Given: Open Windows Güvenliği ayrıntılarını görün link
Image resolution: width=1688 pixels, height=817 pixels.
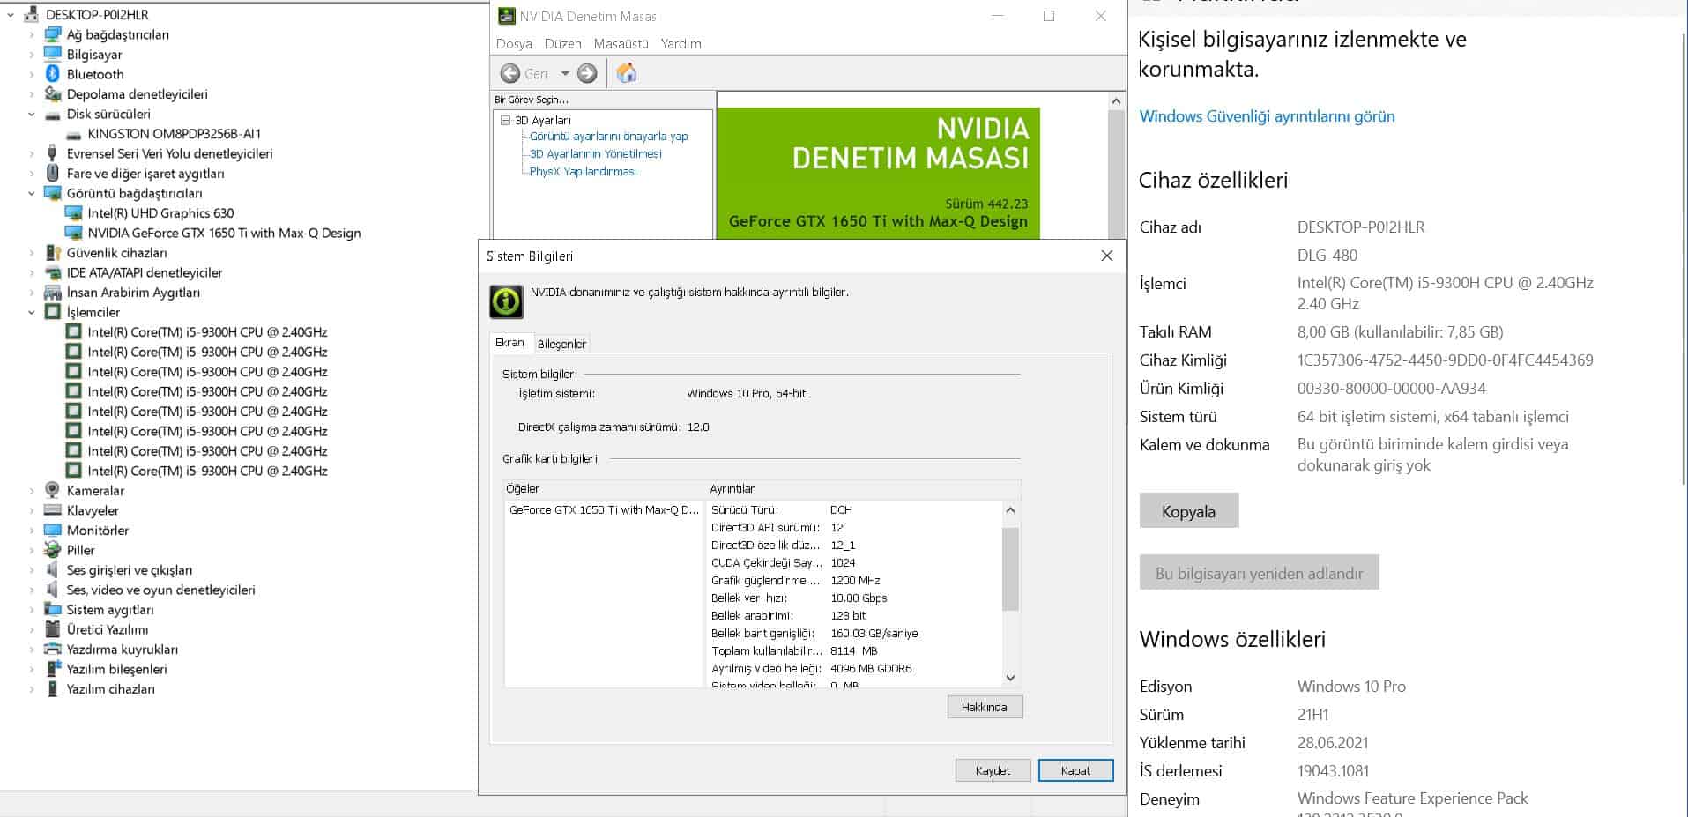Looking at the screenshot, I should pyautogui.click(x=1267, y=116).
